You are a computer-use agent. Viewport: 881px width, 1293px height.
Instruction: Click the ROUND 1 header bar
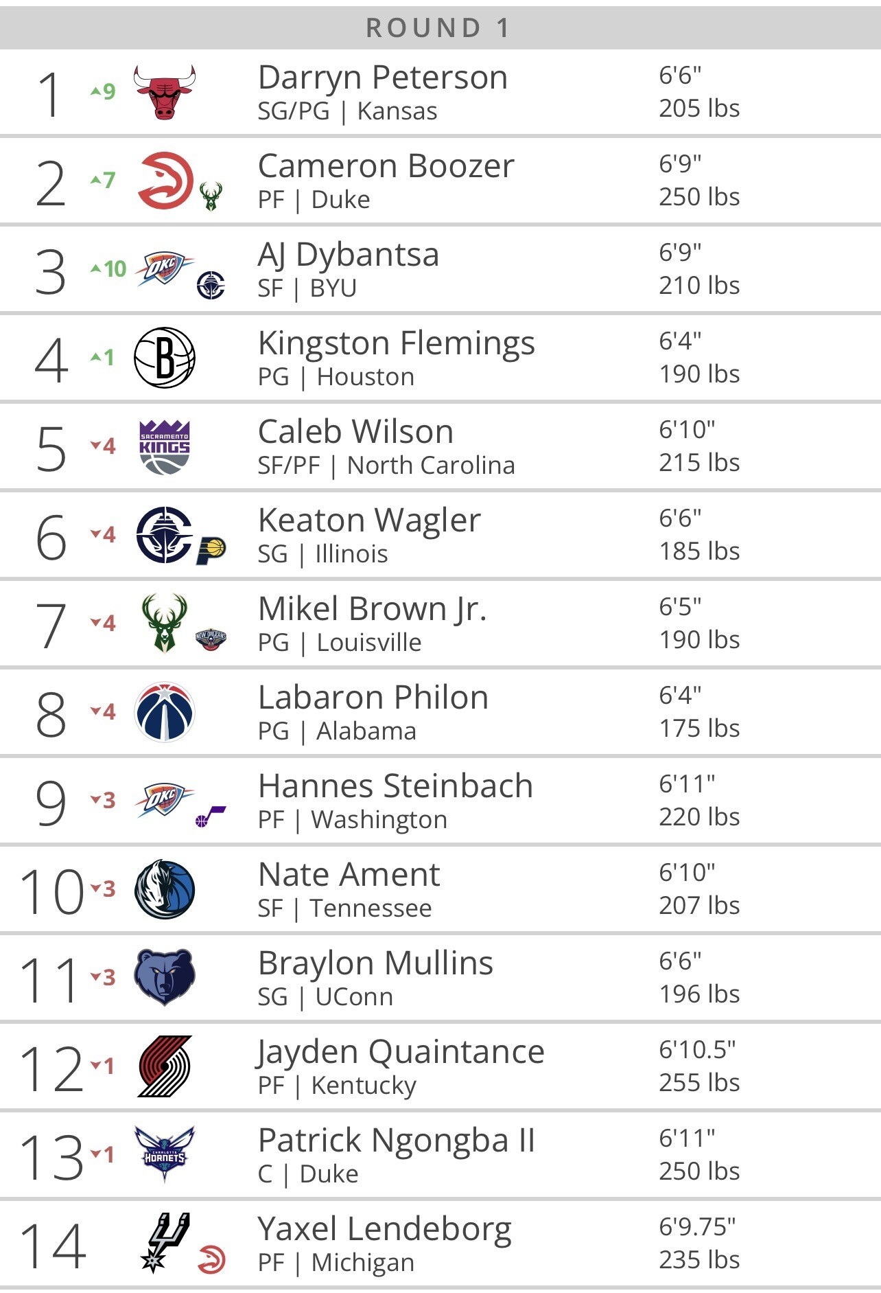coord(439,28)
